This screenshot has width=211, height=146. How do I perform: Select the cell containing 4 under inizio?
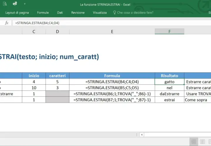pos(34,82)
